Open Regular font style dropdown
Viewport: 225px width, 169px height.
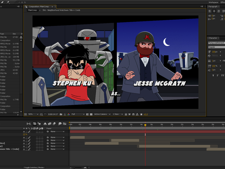pyautogui.click(x=216, y=47)
